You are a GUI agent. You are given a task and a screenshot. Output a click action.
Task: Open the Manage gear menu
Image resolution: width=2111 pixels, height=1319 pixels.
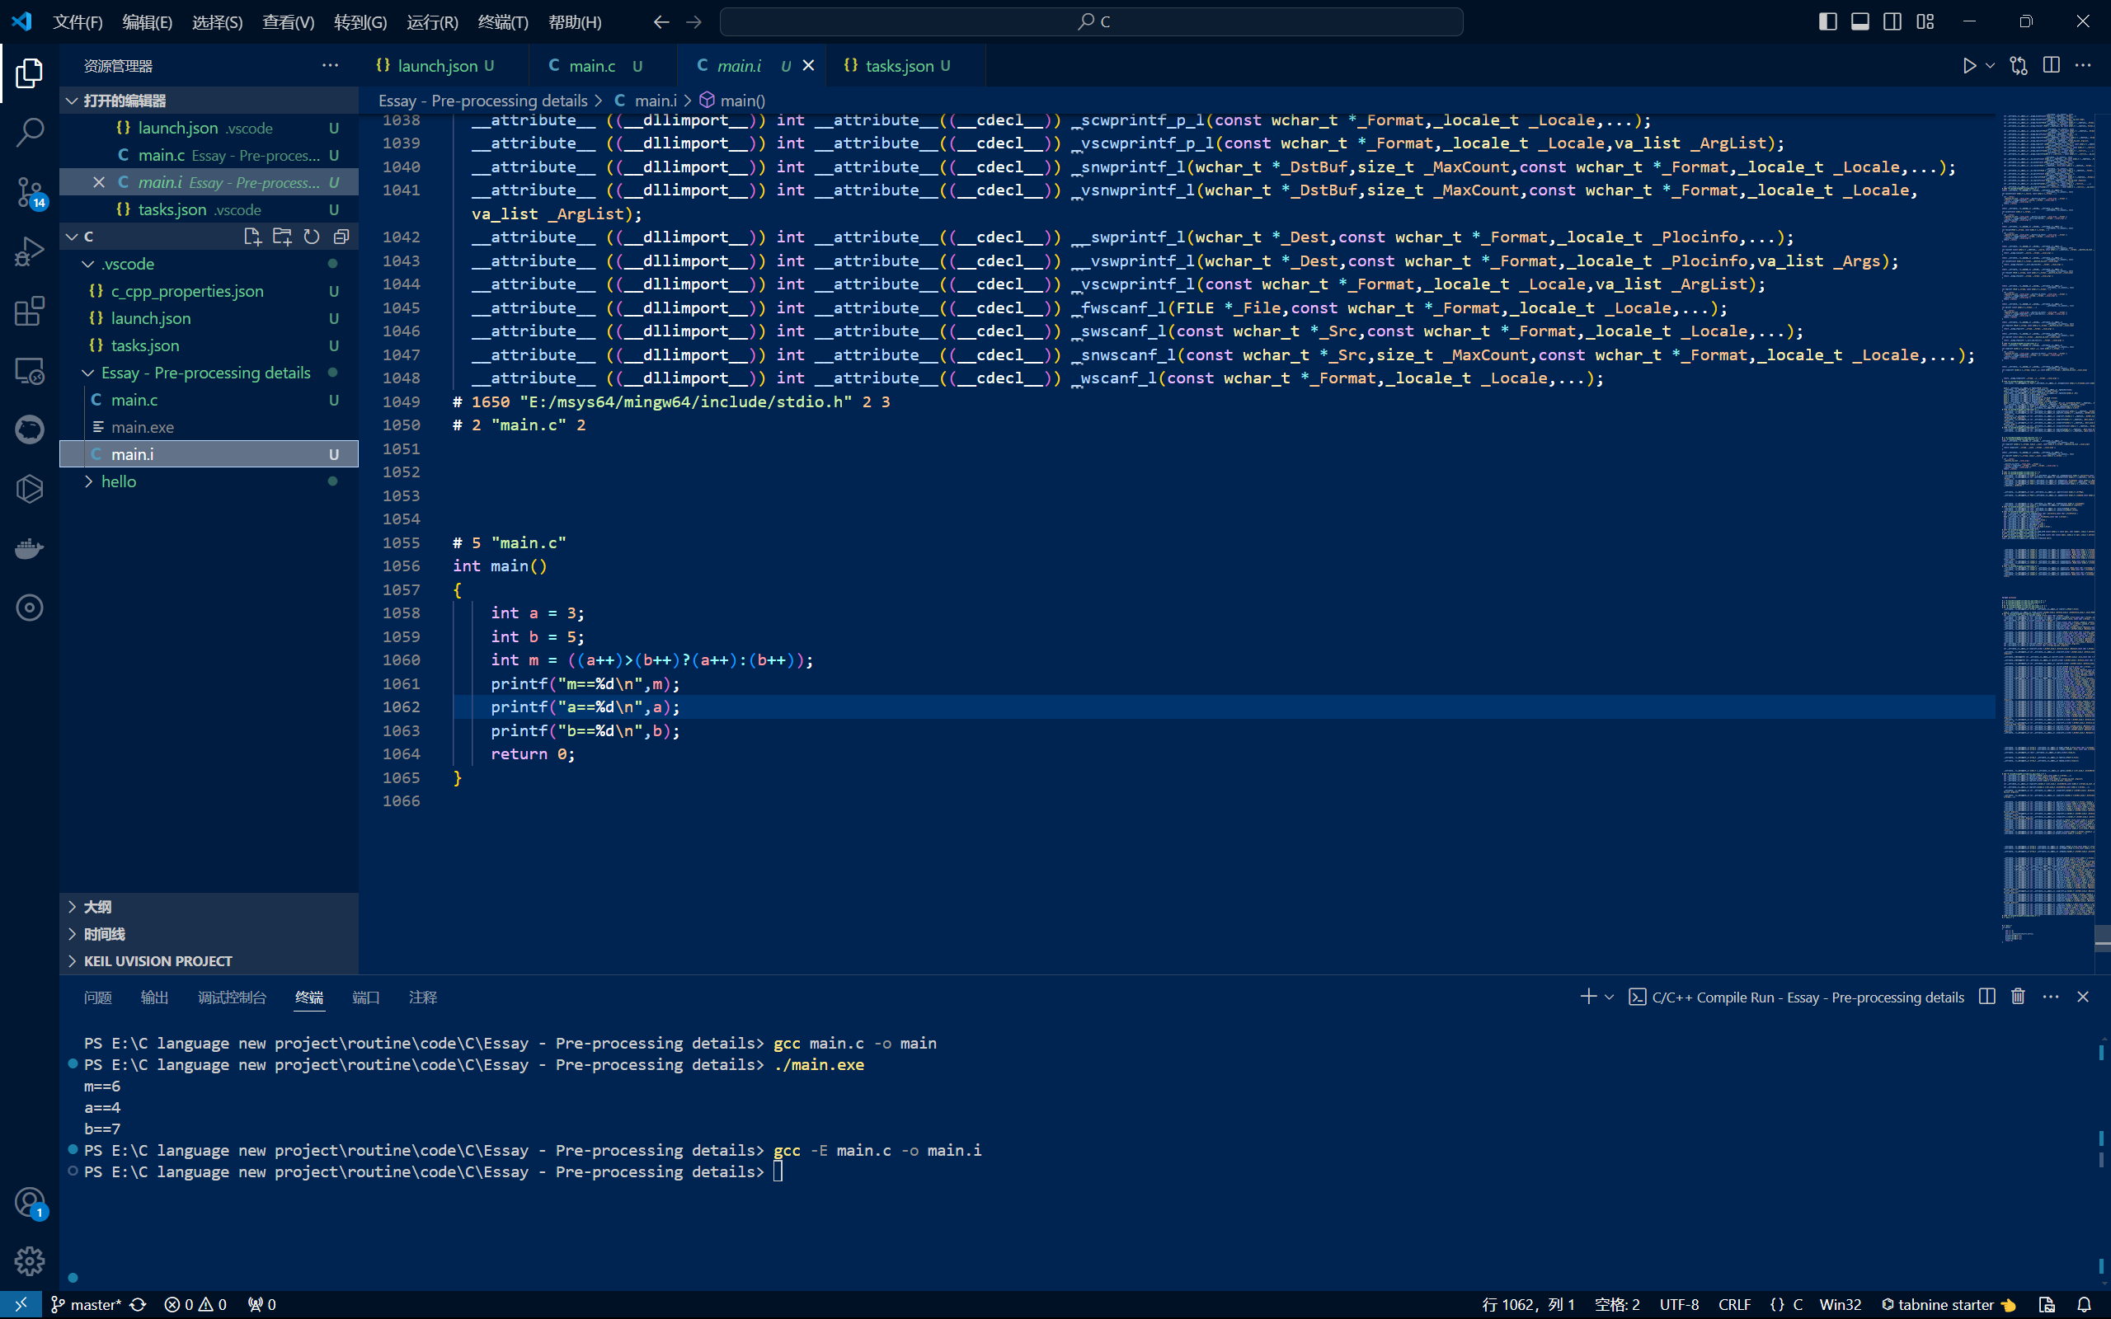[x=30, y=1260]
